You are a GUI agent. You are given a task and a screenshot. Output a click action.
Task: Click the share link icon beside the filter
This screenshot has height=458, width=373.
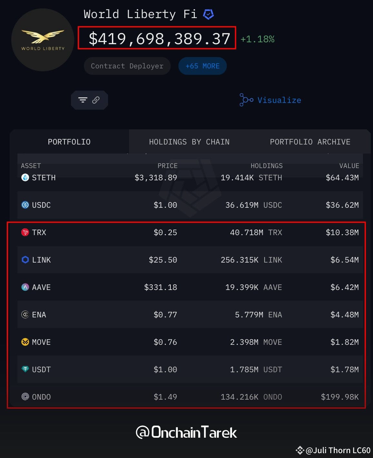click(95, 100)
